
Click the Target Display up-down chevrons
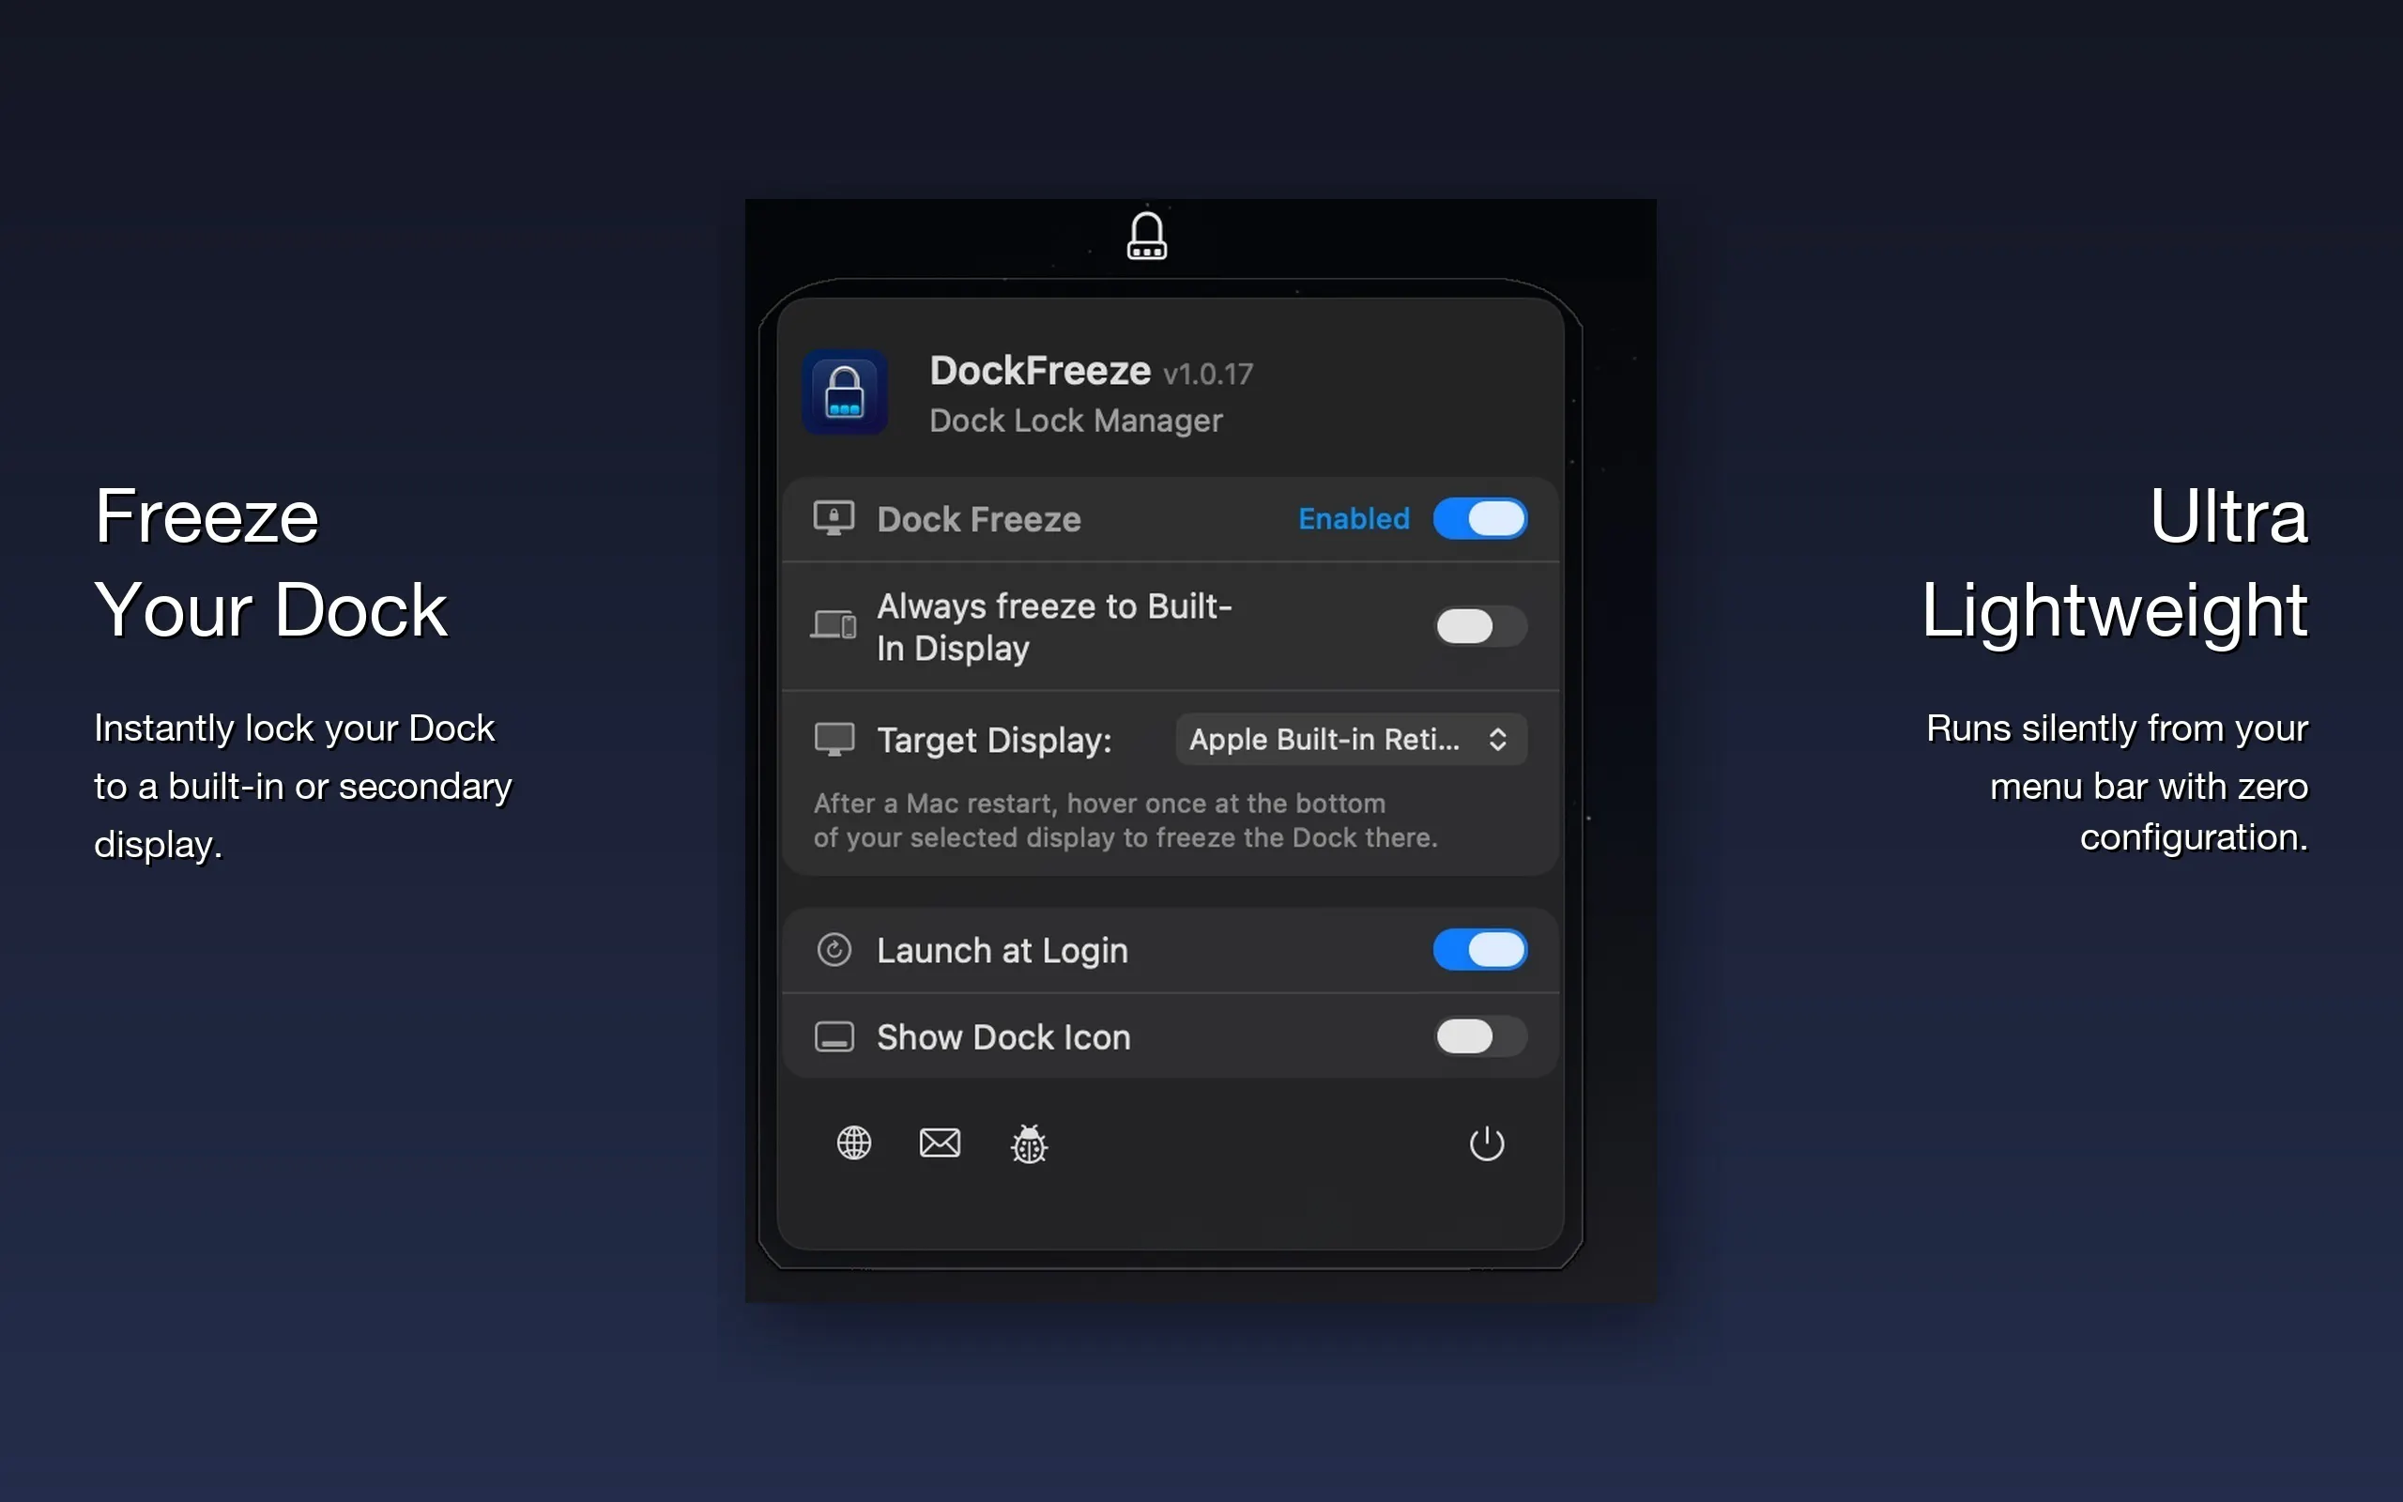(1497, 740)
